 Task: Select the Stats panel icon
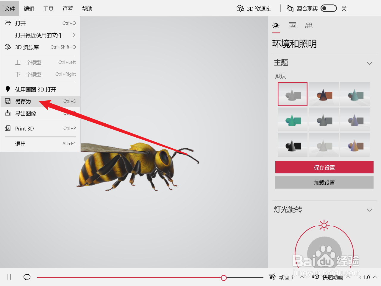pos(292,25)
